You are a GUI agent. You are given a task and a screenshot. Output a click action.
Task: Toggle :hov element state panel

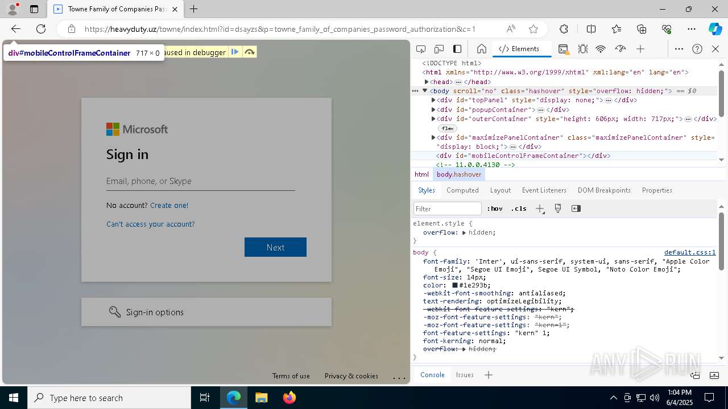click(x=495, y=208)
